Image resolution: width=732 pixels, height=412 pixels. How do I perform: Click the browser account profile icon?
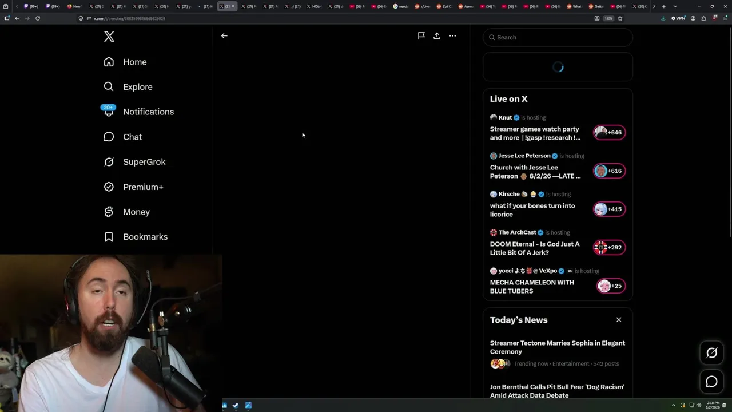click(693, 18)
